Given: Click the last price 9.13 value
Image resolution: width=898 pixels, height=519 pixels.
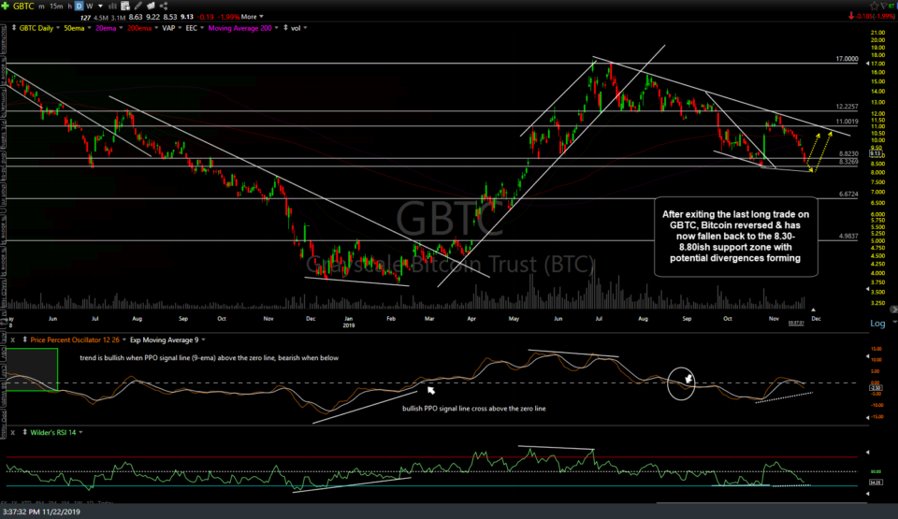Looking at the screenshot, I should click(187, 17).
